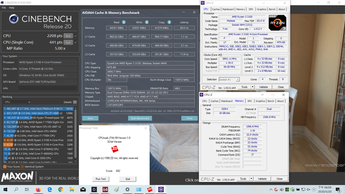Open the Cinebench Help menu
Viewport: 345px width, 194px height.
pos(11,8)
